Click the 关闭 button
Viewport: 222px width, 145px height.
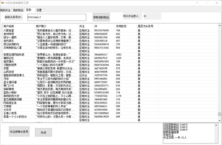(x=43, y=132)
